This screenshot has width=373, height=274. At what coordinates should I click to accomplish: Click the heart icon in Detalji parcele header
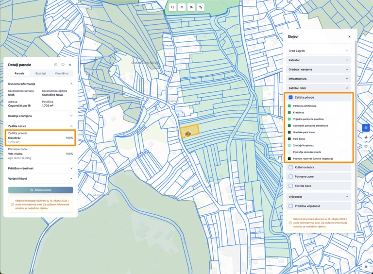(x=63, y=65)
